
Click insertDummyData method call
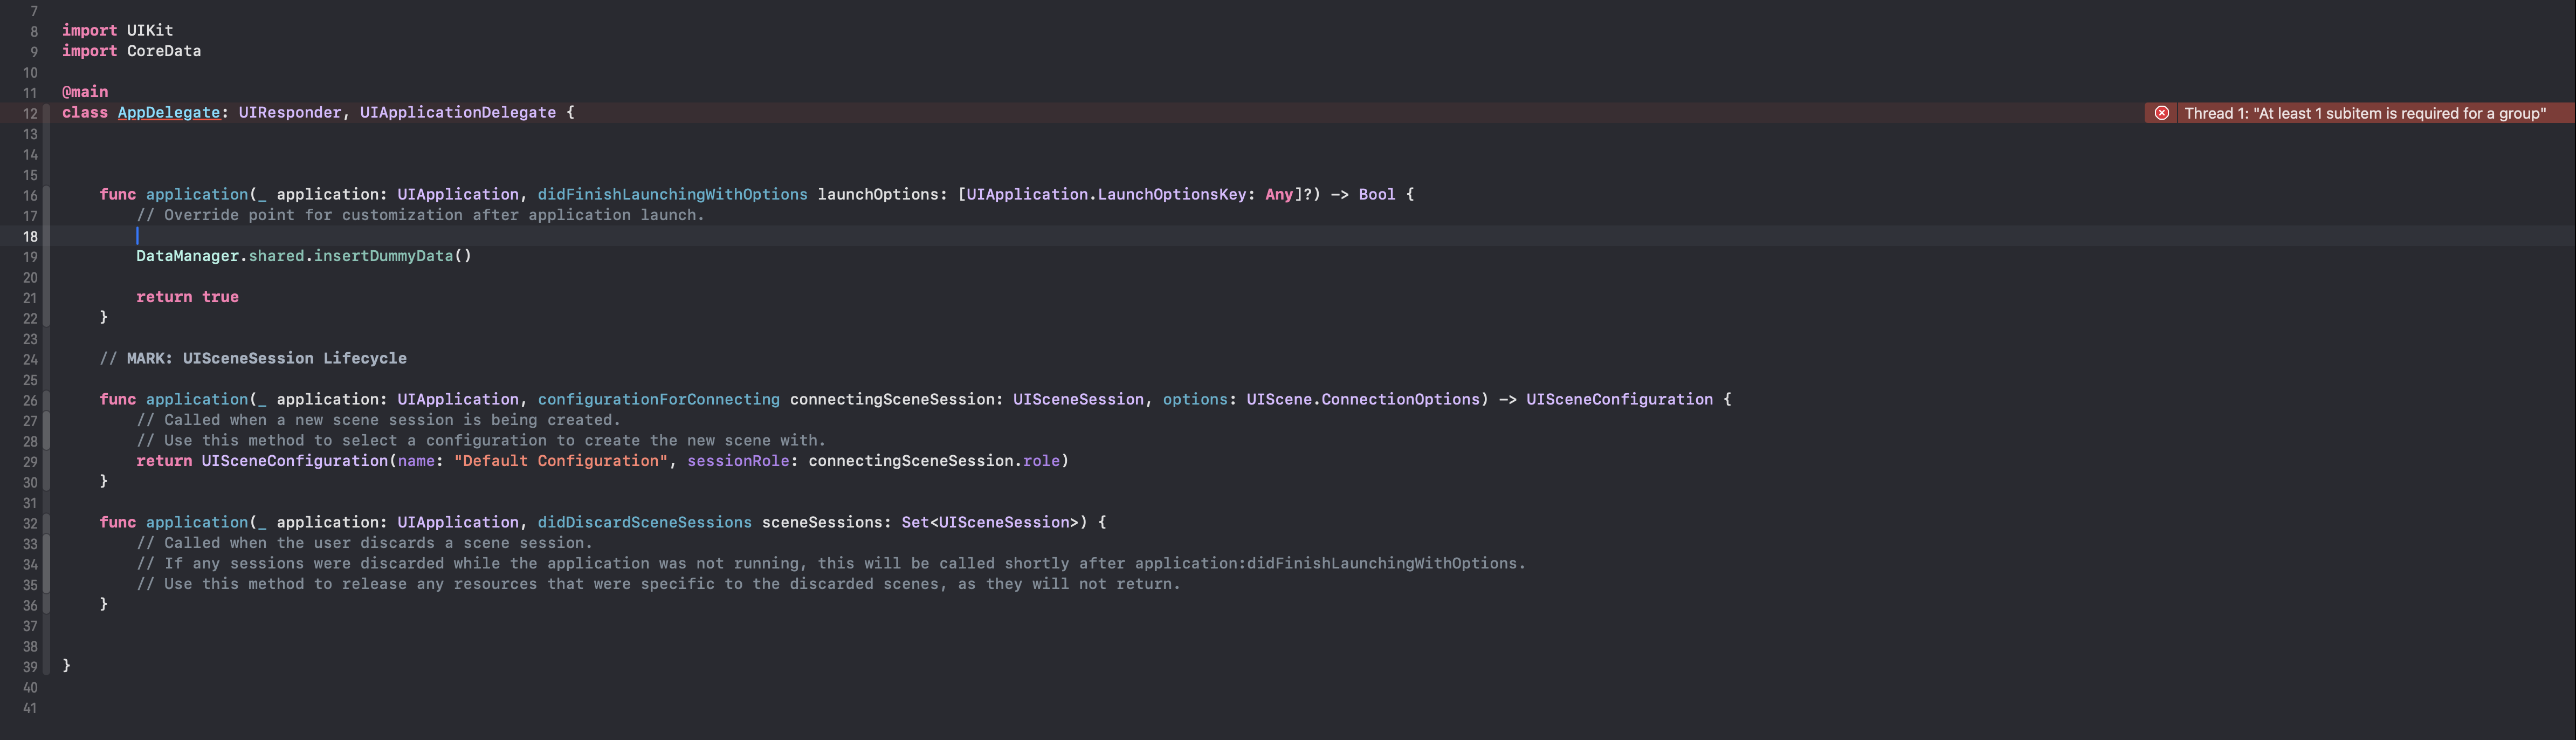coord(383,256)
